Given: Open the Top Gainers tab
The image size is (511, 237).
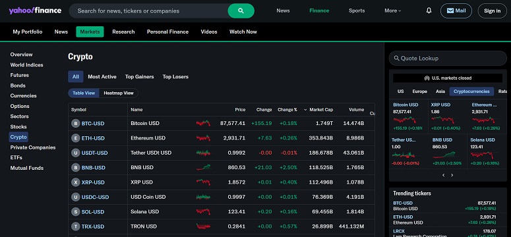Looking at the screenshot, I should coord(140,77).
